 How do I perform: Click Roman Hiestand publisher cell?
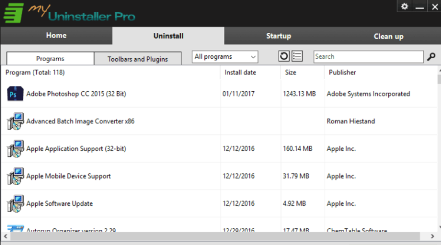pos(351,121)
